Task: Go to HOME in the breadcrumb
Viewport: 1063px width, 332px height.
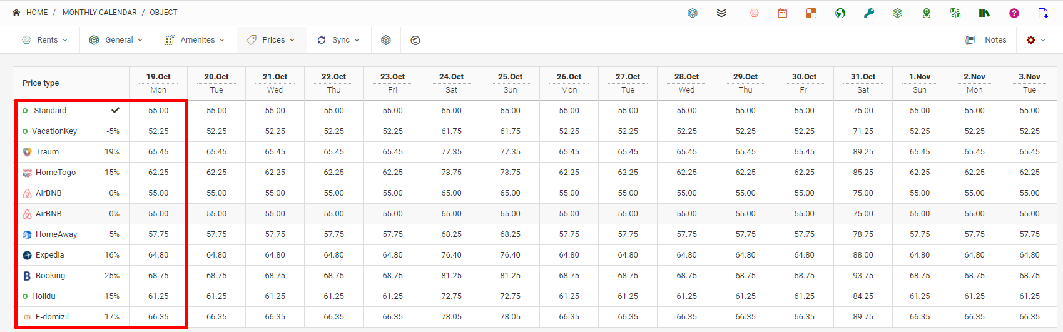Action: [37, 13]
